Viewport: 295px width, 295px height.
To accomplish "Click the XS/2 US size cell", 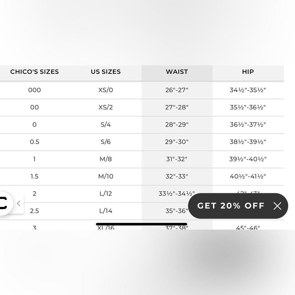I will coord(106,107).
